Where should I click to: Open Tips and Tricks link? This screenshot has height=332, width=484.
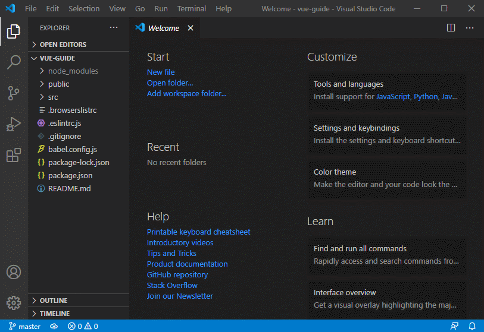pos(171,253)
